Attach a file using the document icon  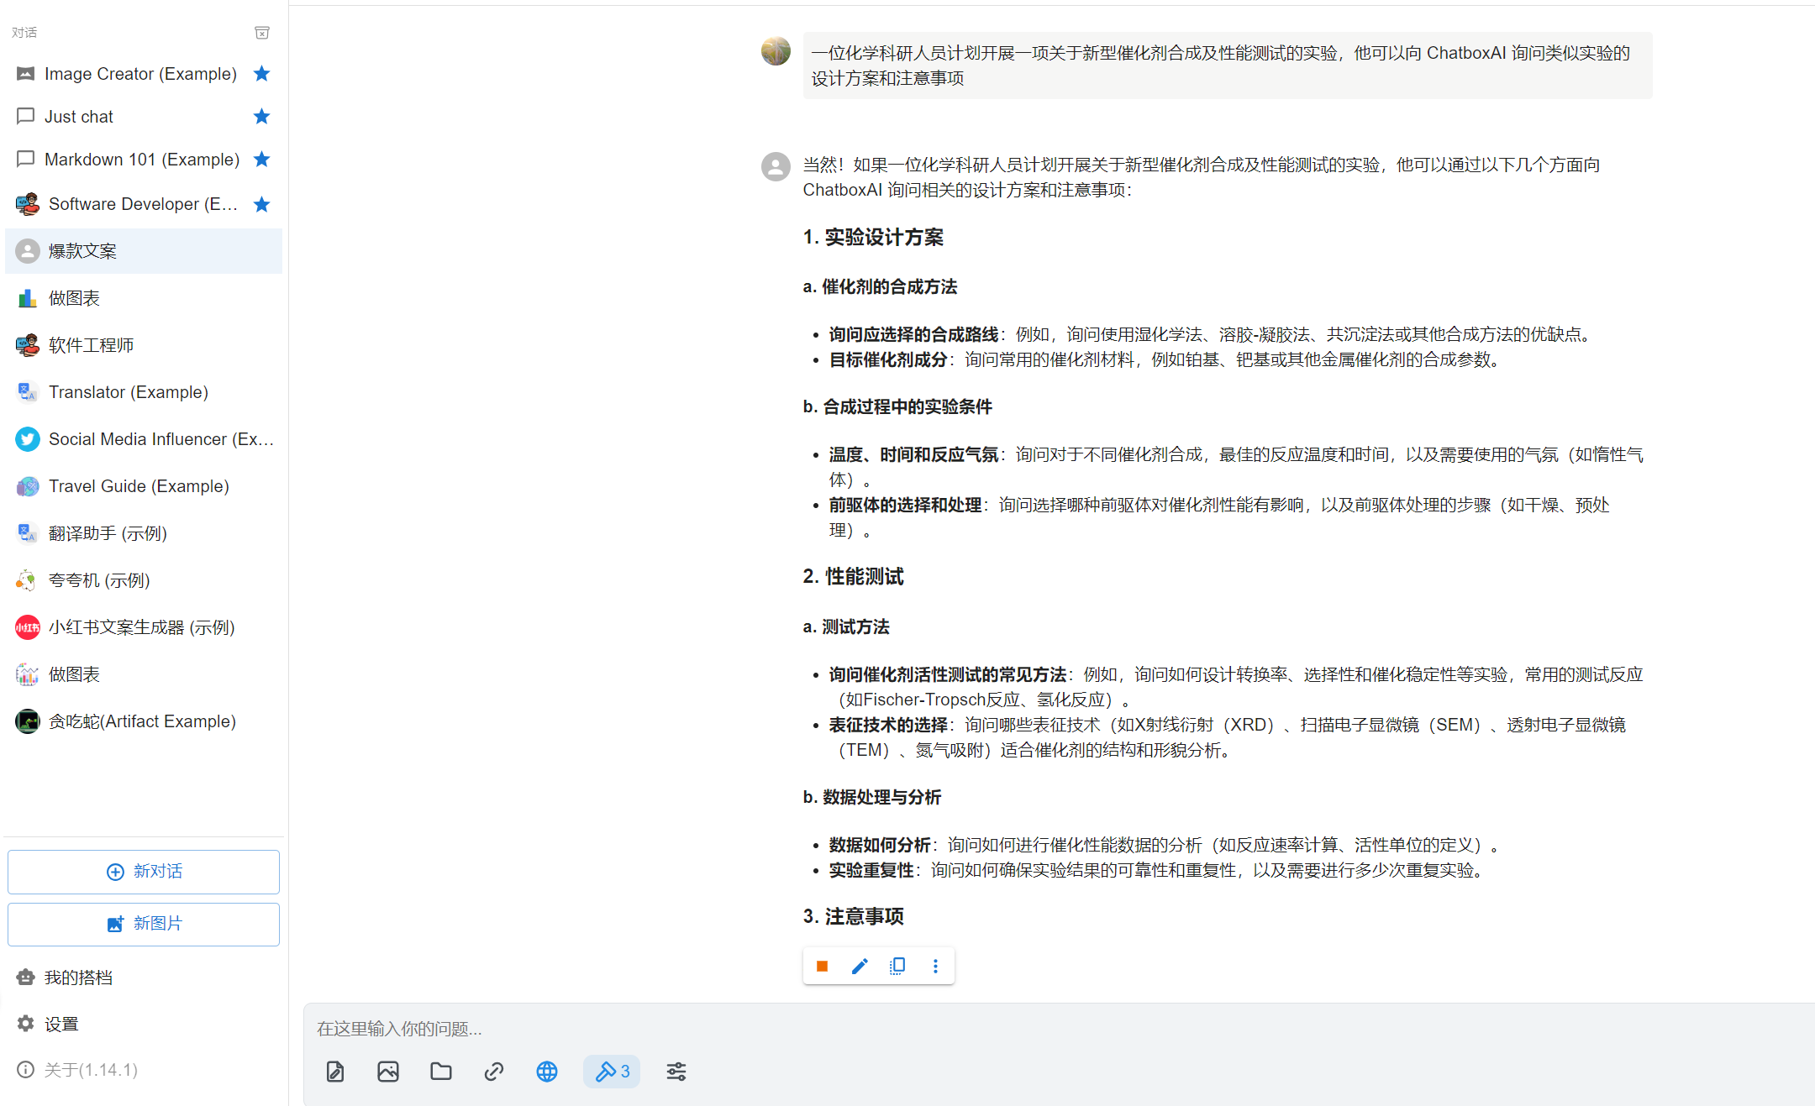pos(335,1072)
